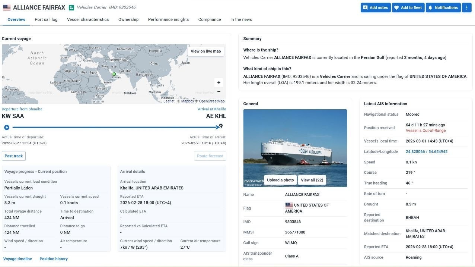Open the Position history link

54,259
